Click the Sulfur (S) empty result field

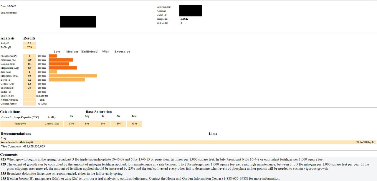click(29, 92)
